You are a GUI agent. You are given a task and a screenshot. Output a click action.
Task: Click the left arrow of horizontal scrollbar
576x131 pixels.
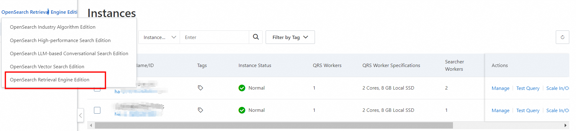click(91, 126)
